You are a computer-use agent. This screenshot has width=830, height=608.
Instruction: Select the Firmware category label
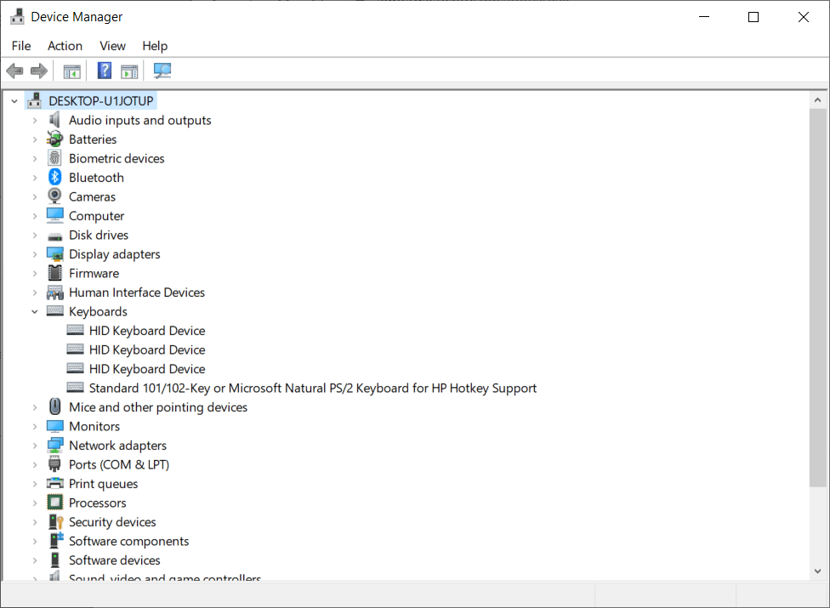tap(94, 273)
